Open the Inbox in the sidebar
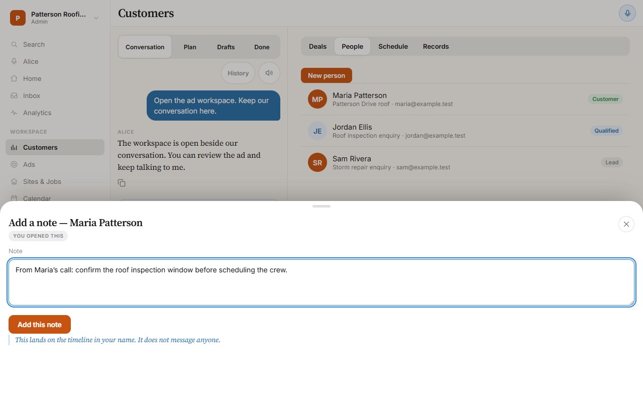The width and height of the screenshot is (643, 402). click(x=55, y=95)
